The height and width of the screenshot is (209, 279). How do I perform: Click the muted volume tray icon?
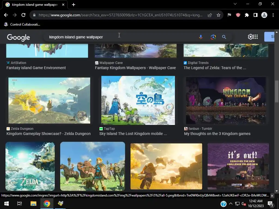pyautogui.click(x=244, y=204)
